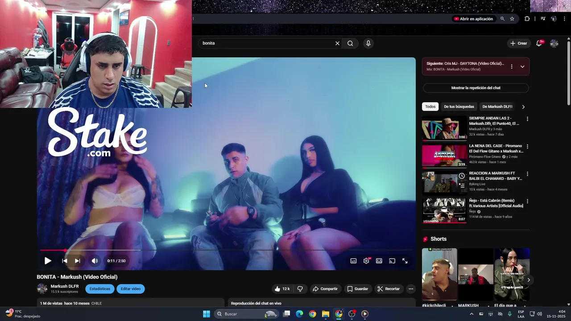
Task: Click Abrir en aplicación
Action: pyautogui.click(x=473, y=19)
